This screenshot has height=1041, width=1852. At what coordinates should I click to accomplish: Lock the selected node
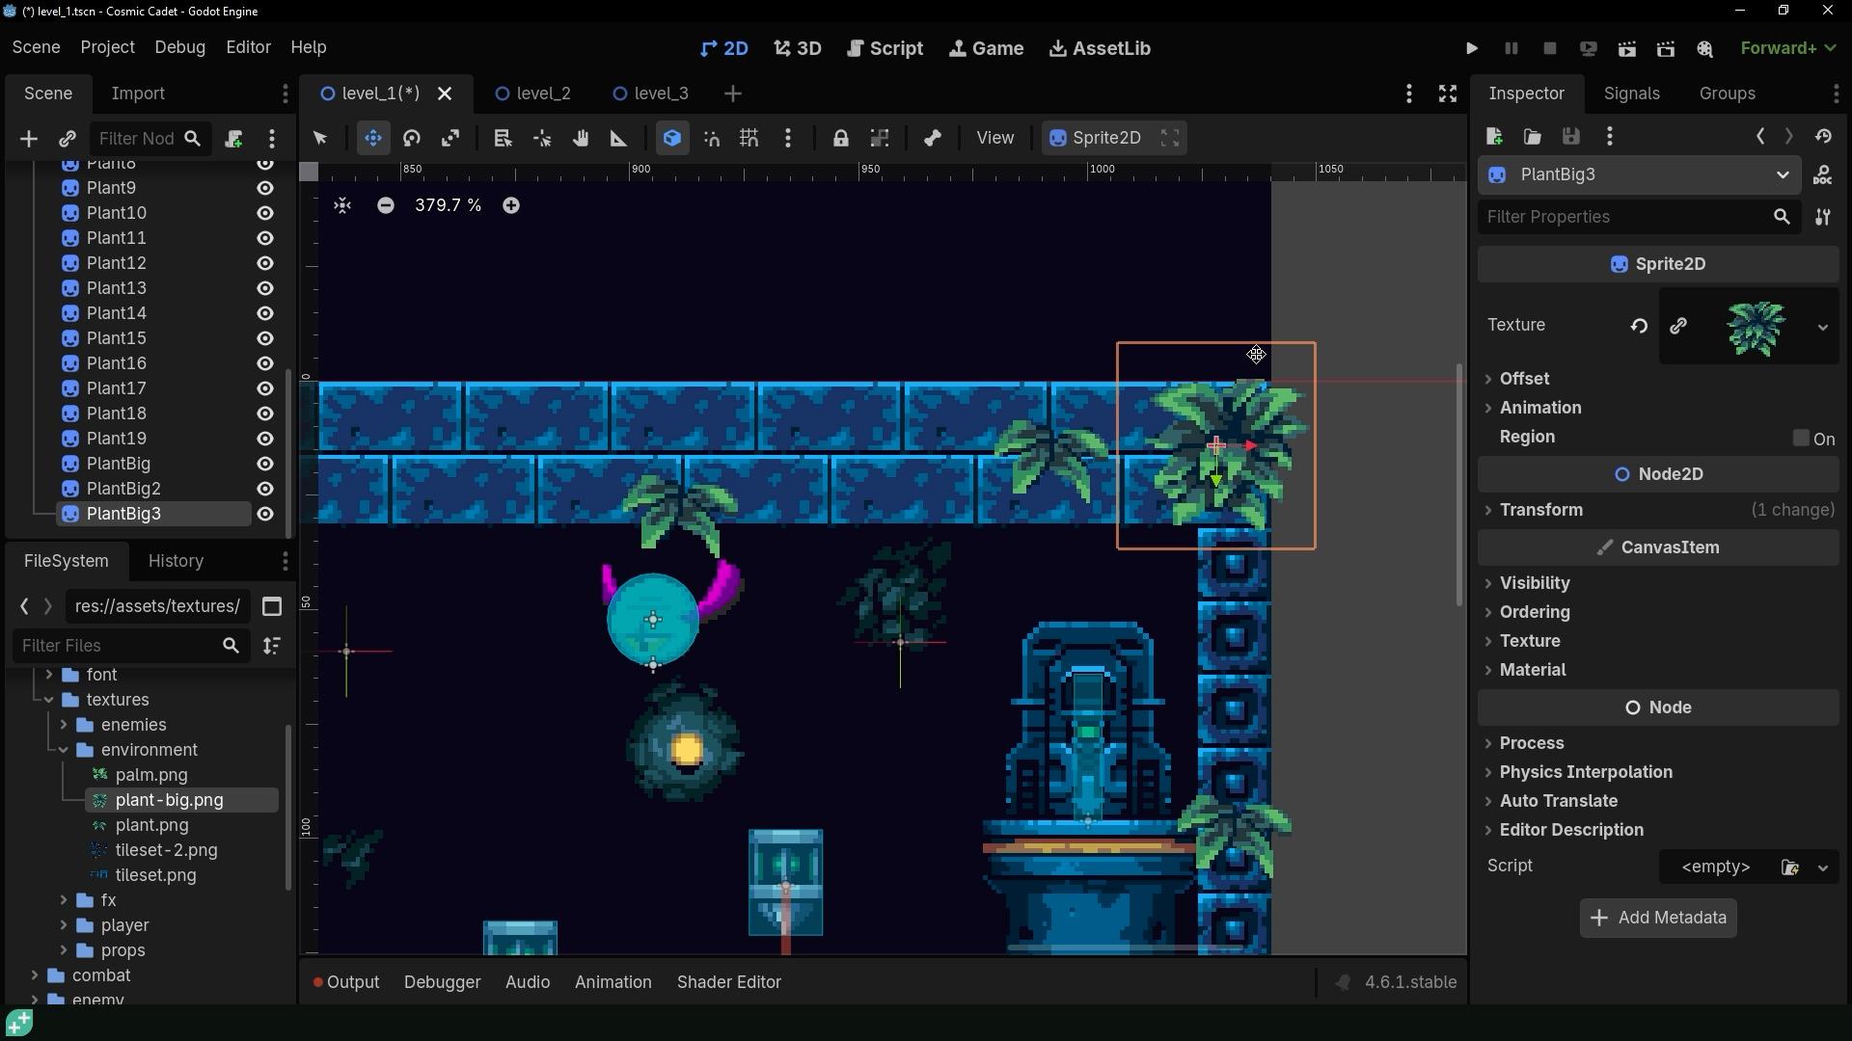point(841,139)
